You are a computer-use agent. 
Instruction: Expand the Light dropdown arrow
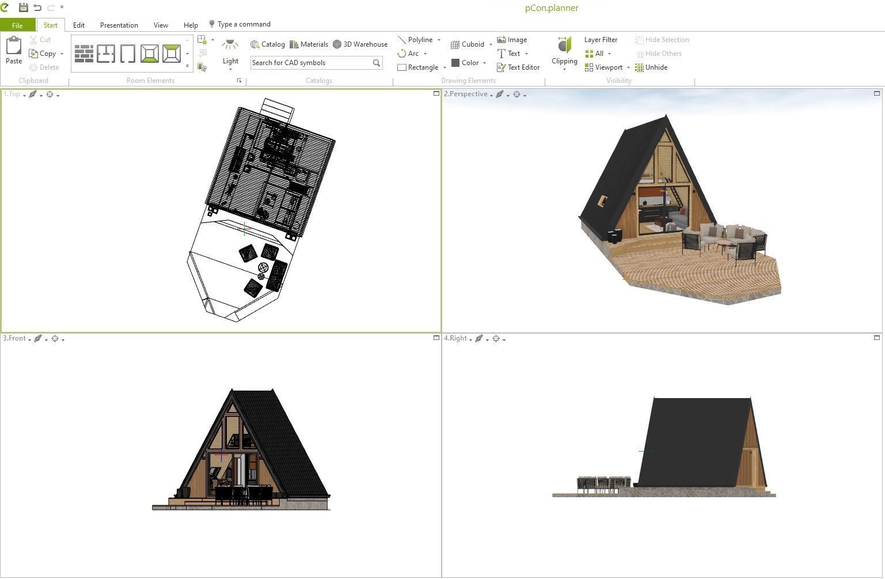coord(230,69)
